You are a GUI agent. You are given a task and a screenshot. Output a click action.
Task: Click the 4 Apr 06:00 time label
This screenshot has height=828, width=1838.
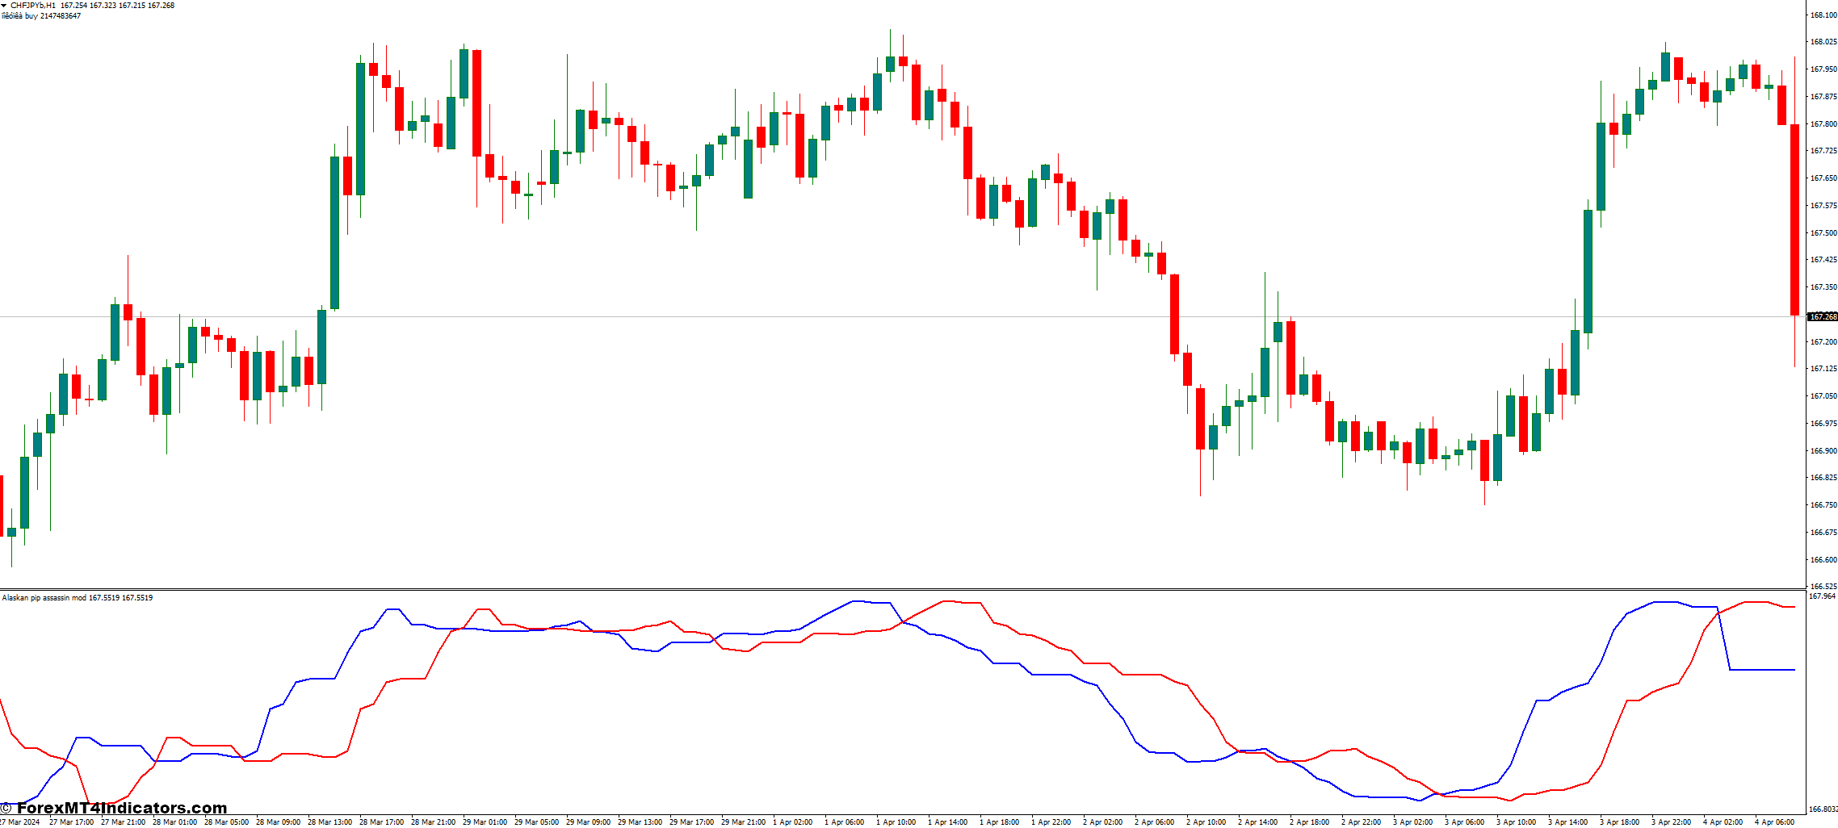(1774, 822)
